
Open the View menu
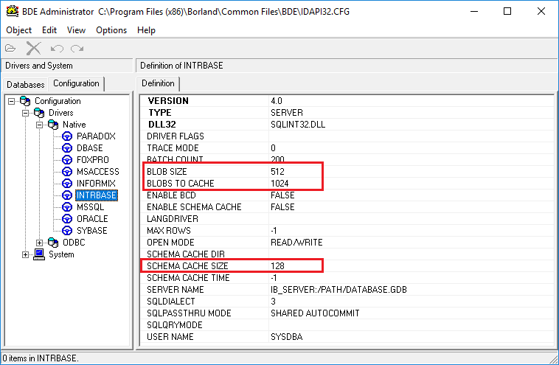point(76,30)
